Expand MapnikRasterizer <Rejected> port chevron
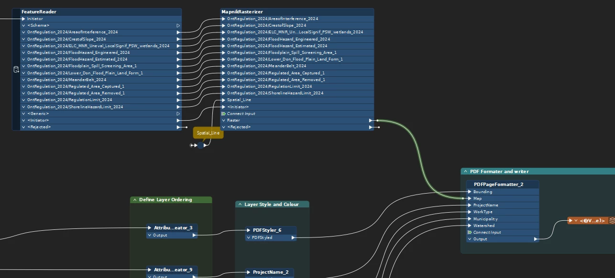The image size is (615, 278). [x=223, y=127]
